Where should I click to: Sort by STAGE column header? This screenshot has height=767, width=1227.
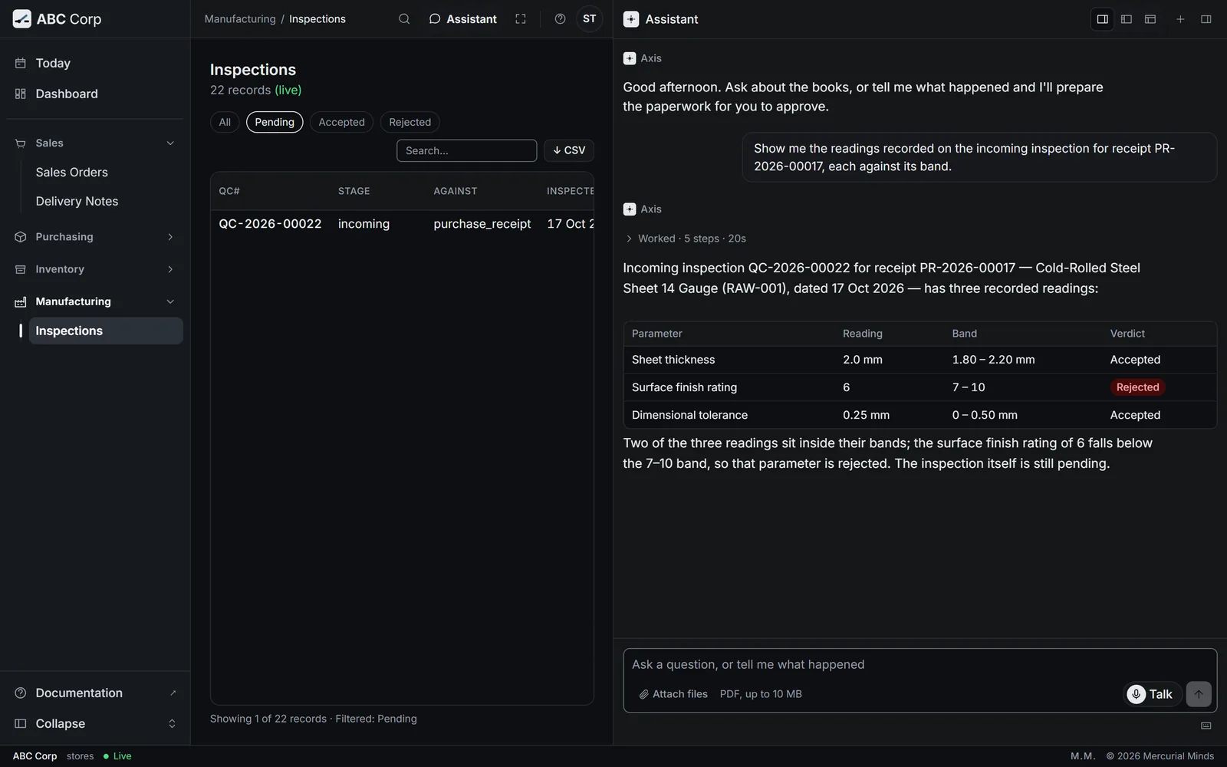pos(354,191)
